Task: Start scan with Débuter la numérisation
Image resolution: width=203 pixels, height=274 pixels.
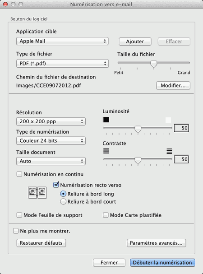Action: click(162, 263)
